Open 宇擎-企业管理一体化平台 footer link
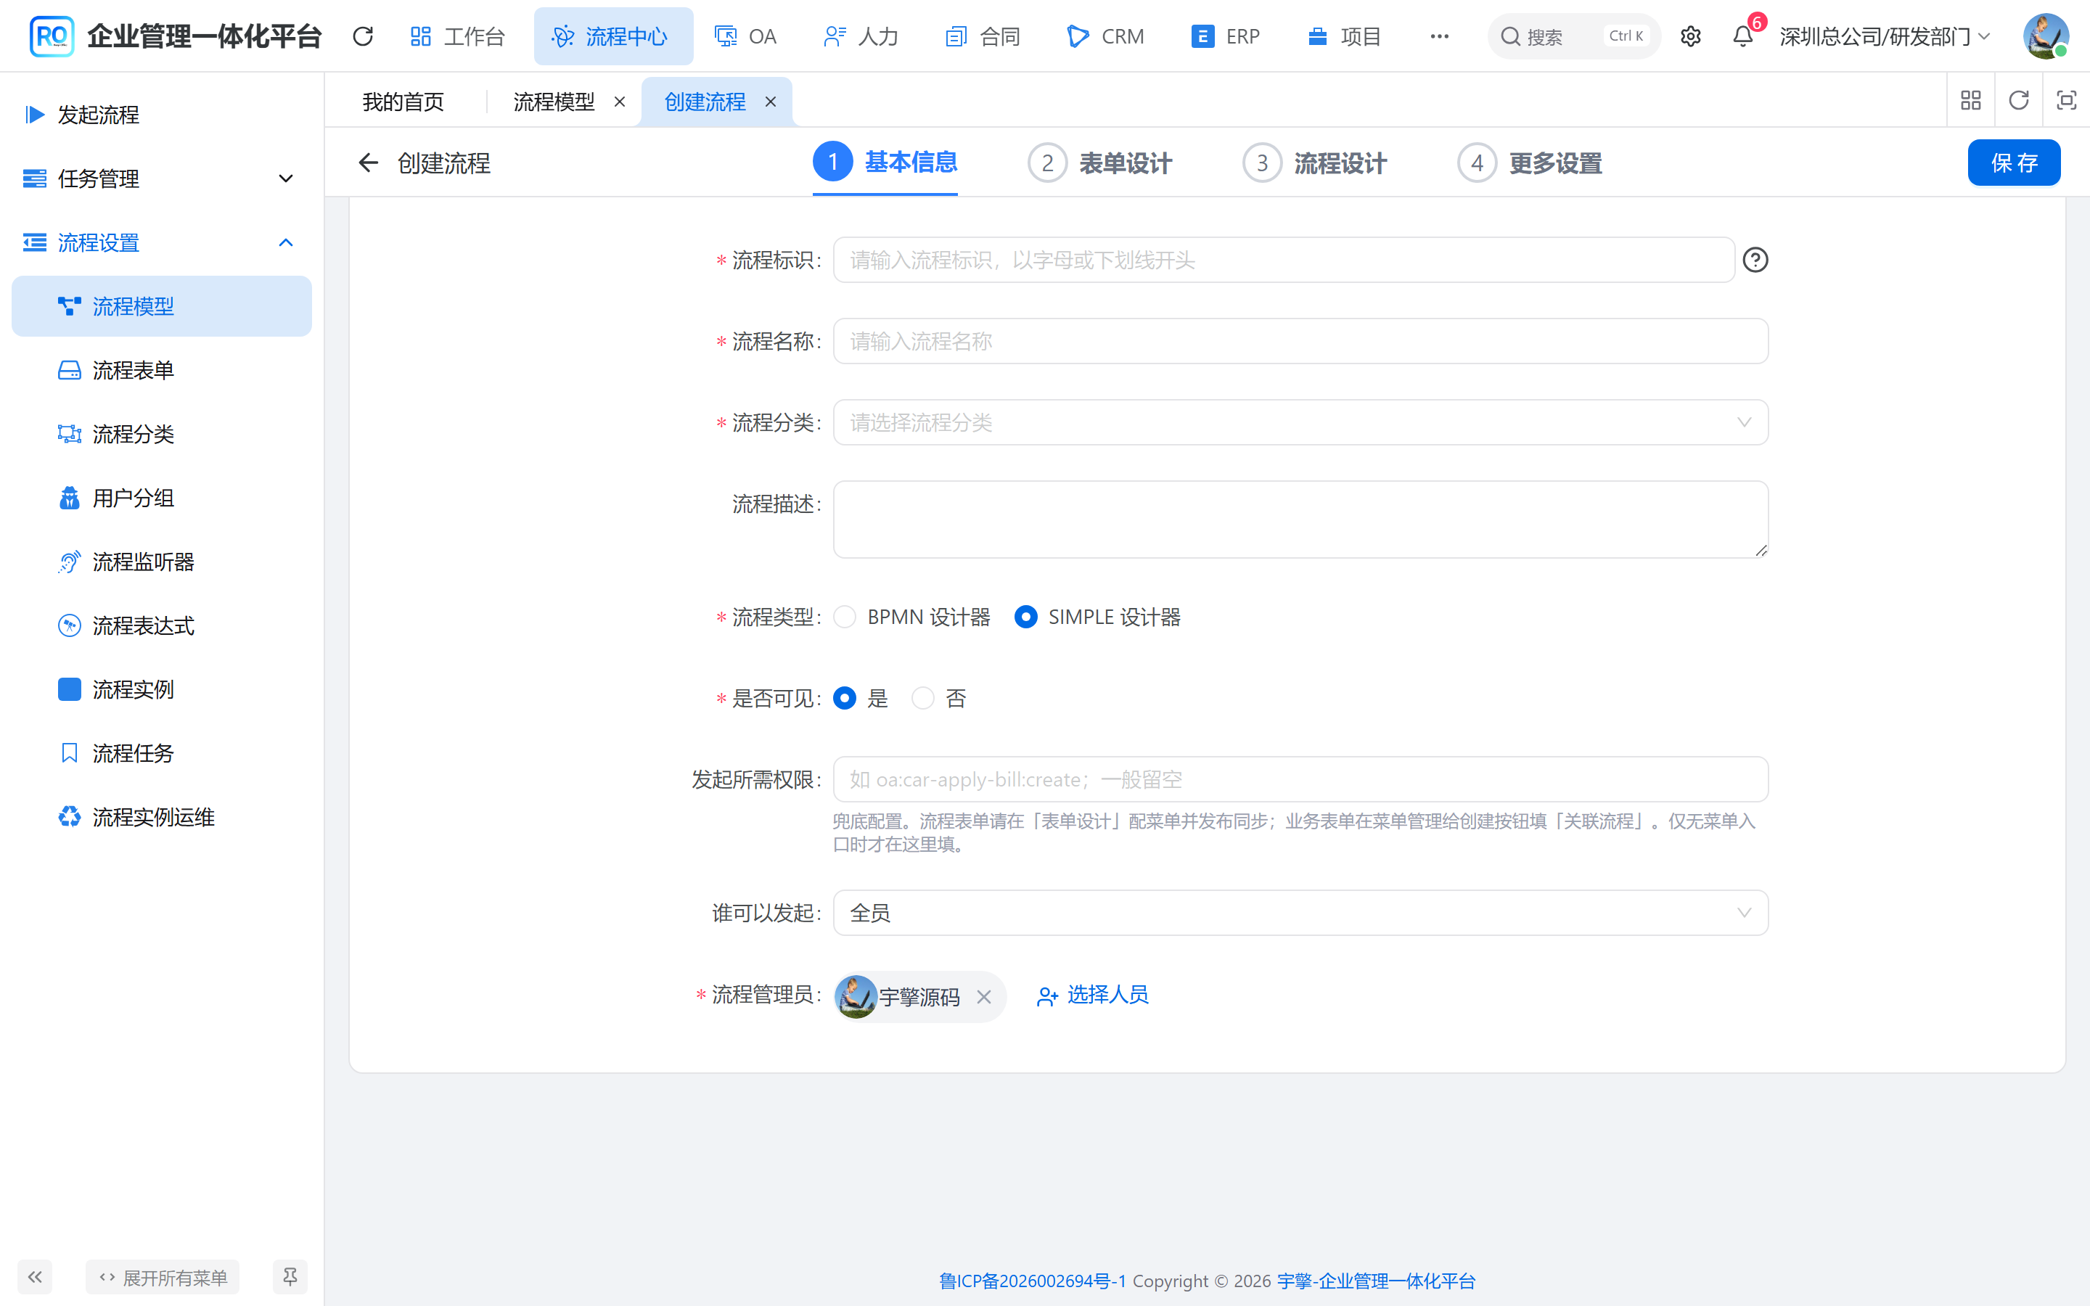 click(1377, 1280)
